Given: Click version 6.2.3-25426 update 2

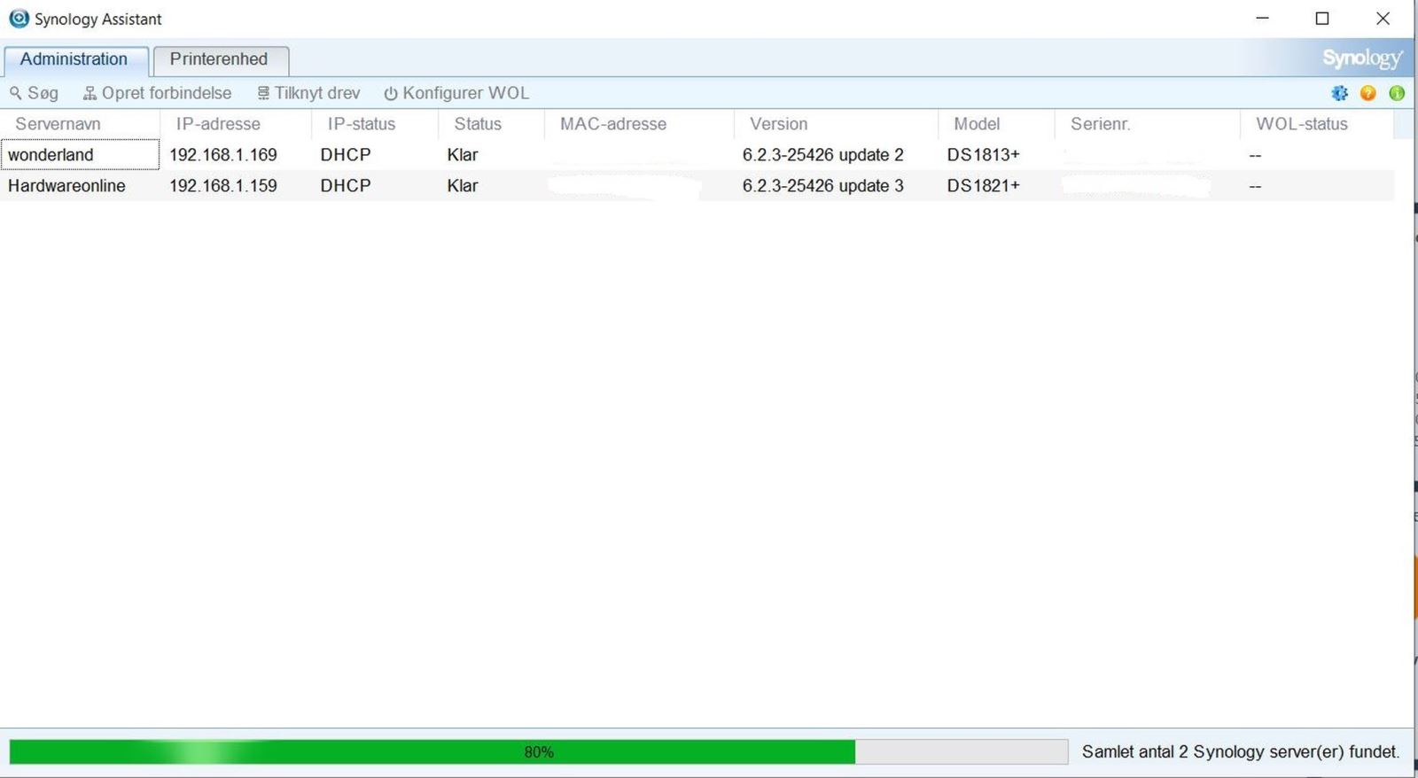Looking at the screenshot, I should (823, 155).
